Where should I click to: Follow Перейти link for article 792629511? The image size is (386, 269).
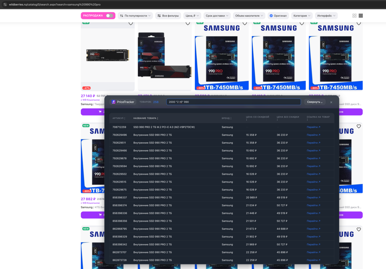click(313, 143)
